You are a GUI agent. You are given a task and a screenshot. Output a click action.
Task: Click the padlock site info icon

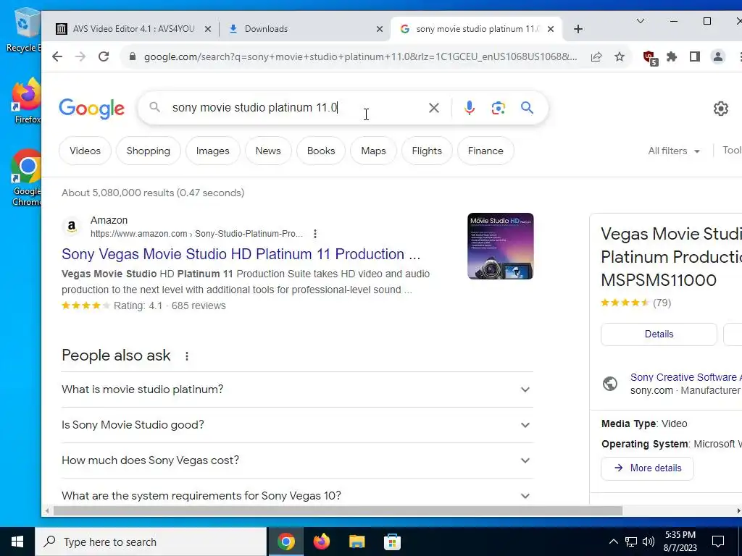pos(133,56)
